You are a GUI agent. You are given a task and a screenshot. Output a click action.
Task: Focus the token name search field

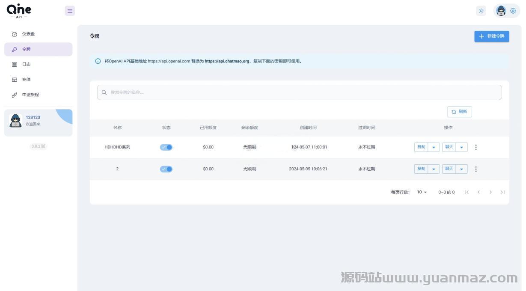[300, 92]
